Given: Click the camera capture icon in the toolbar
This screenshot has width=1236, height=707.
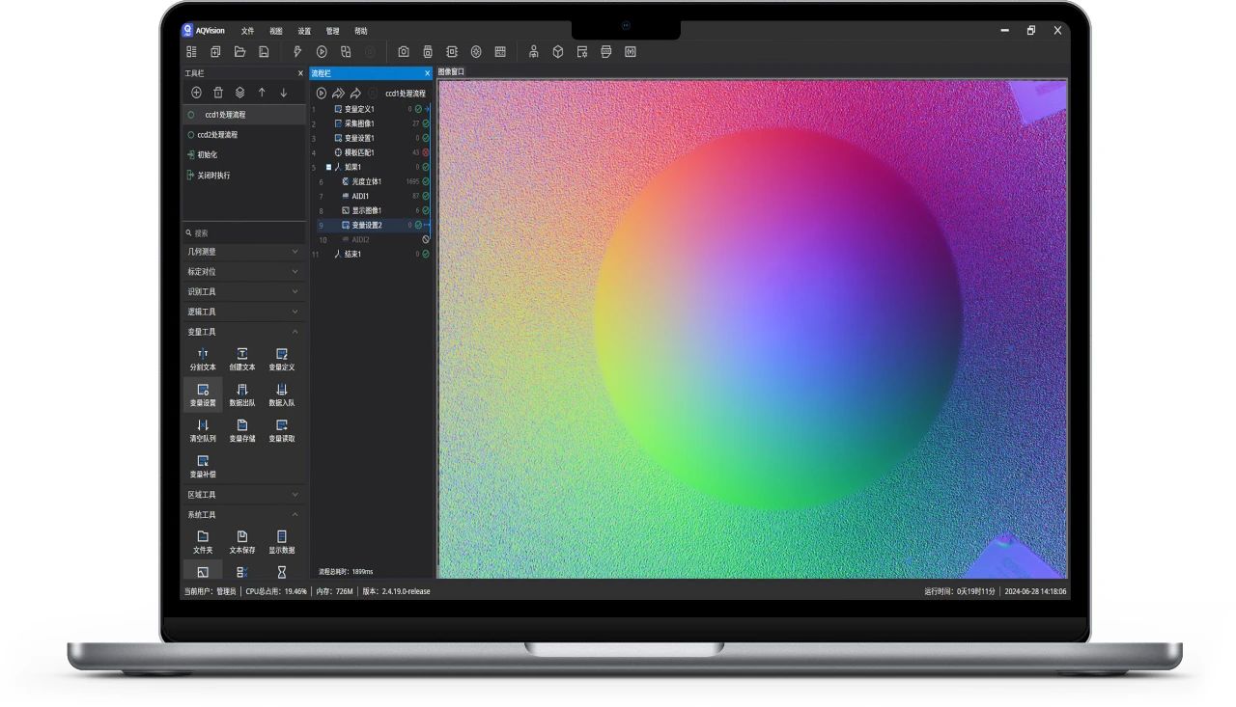Looking at the screenshot, I should point(404,52).
